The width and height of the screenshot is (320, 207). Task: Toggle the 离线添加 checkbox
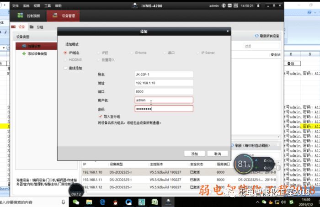tap(65, 68)
